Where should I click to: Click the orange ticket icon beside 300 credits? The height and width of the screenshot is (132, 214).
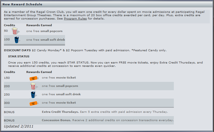34,103
